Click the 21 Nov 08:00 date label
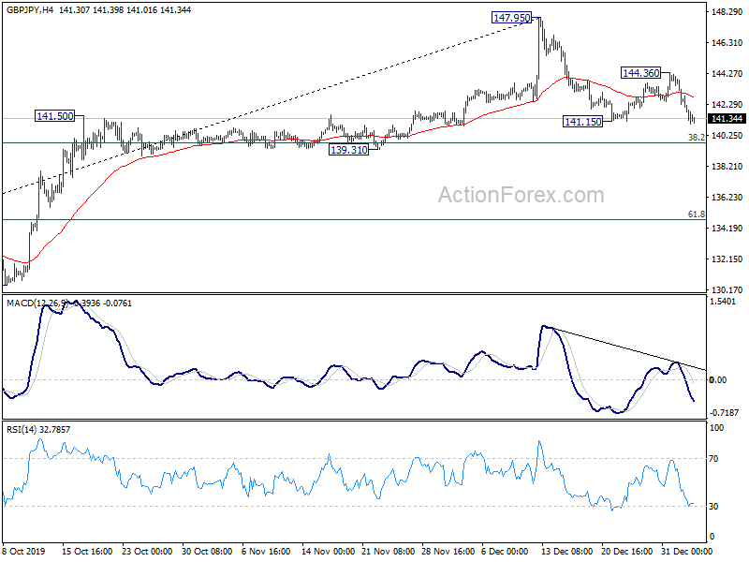The height and width of the screenshot is (562, 749). pyautogui.click(x=389, y=552)
